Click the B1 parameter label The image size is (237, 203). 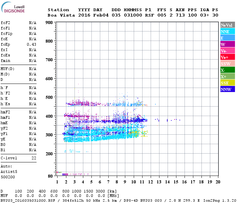point(3,150)
